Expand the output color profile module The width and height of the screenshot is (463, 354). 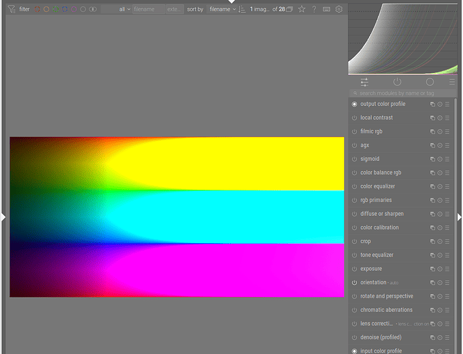(382, 104)
